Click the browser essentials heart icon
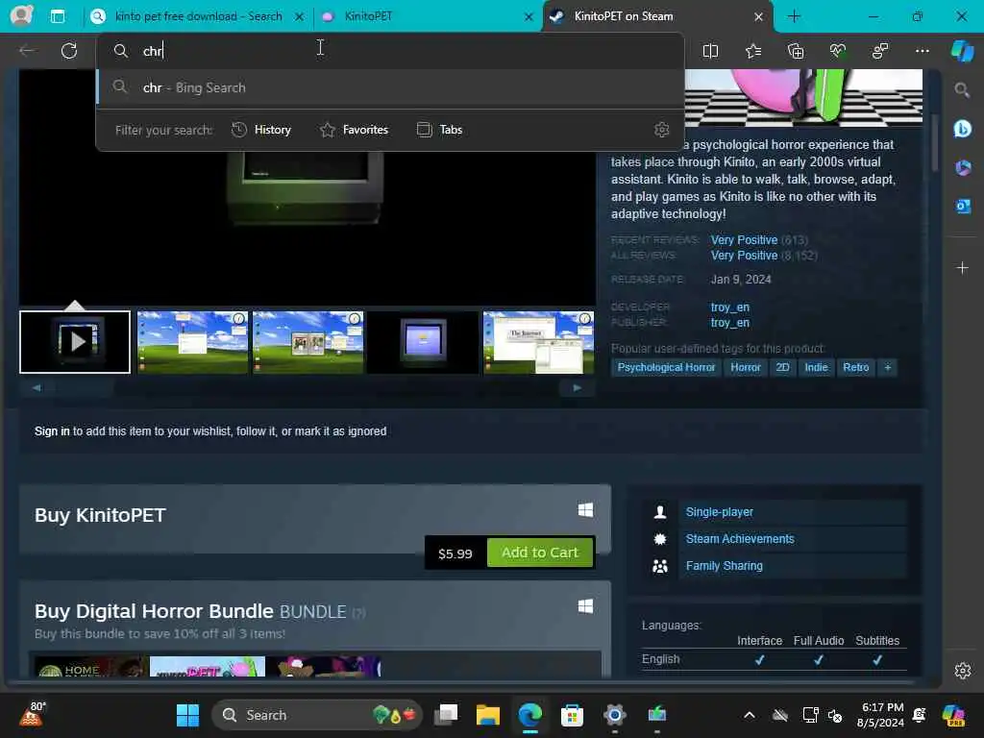984x738 pixels. click(x=838, y=51)
